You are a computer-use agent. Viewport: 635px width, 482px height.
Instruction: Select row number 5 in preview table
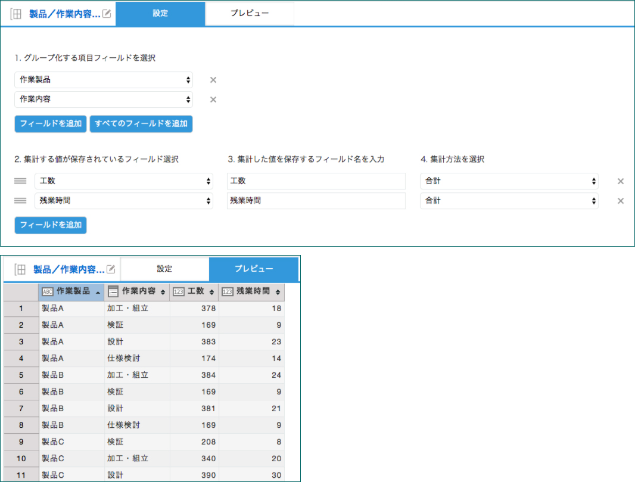[x=21, y=375]
